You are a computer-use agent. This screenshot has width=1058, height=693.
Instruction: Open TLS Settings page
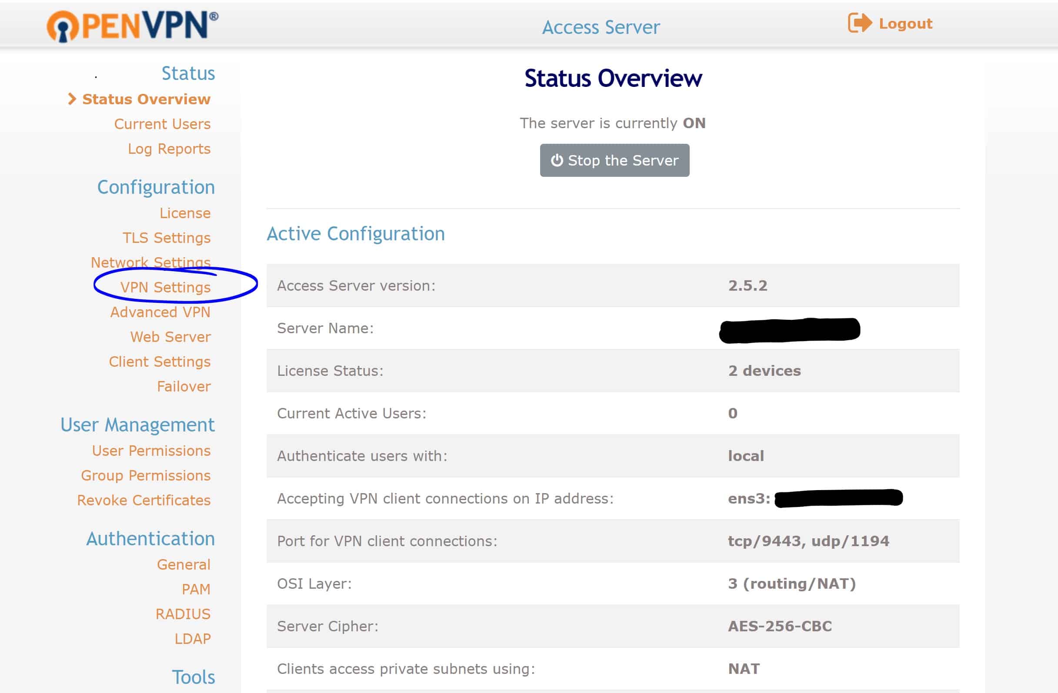tap(166, 238)
